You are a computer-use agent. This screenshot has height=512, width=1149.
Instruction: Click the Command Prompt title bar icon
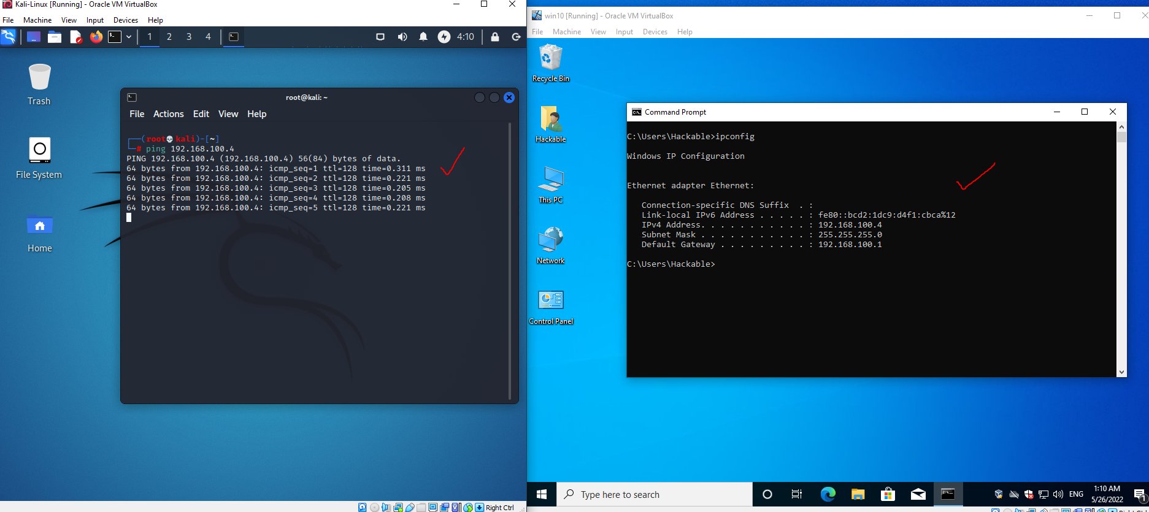click(637, 112)
